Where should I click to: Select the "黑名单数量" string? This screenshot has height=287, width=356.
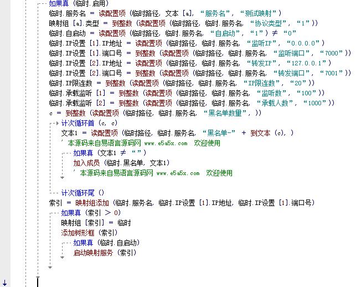coord(225,112)
